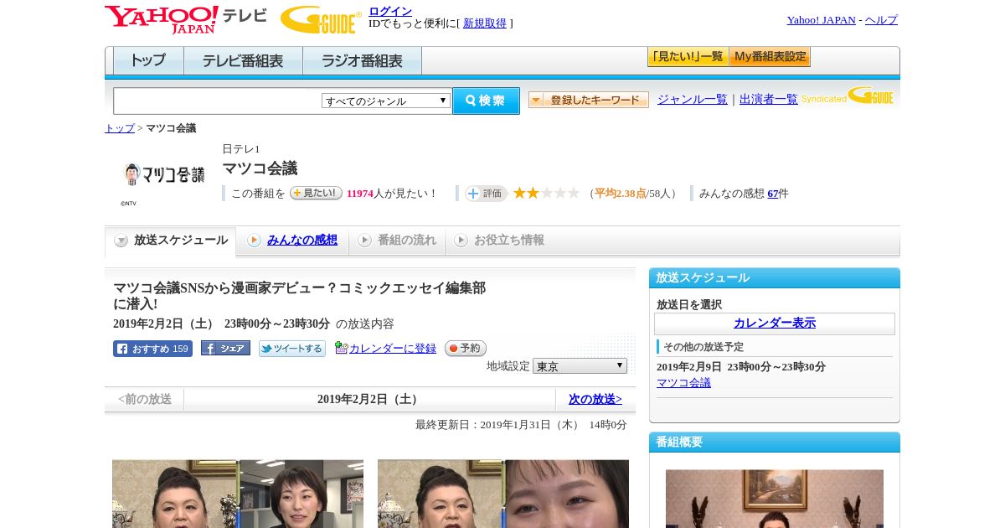Click the カレンダーに登録 link
The height and width of the screenshot is (528, 1005).
pos(393,348)
